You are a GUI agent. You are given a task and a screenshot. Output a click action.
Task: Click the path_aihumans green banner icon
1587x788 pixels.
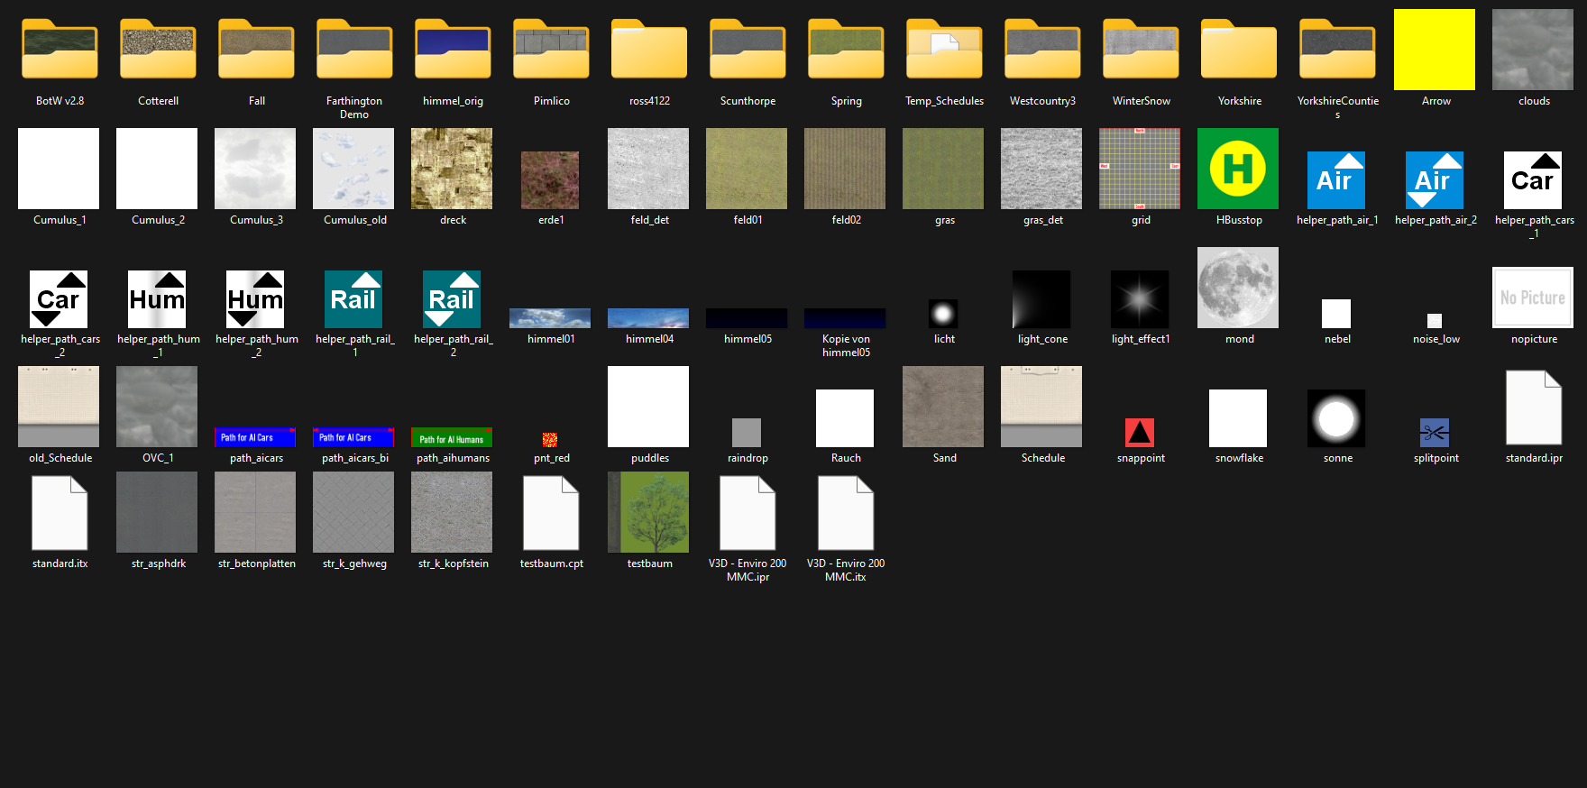point(452,438)
